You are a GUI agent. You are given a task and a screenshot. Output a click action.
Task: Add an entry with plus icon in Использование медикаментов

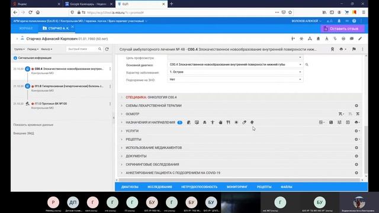tap(356, 148)
